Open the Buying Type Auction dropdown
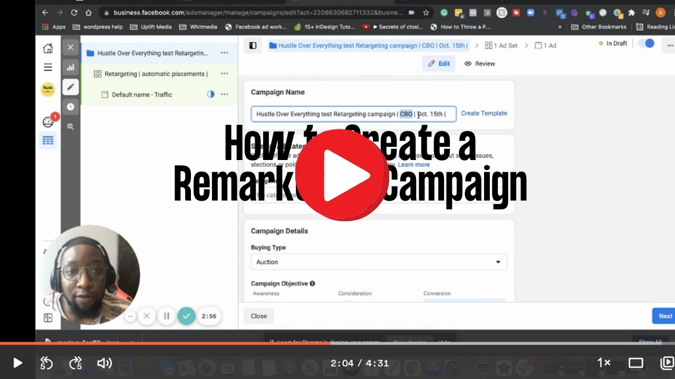The width and height of the screenshot is (675, 379). point(379,262)
